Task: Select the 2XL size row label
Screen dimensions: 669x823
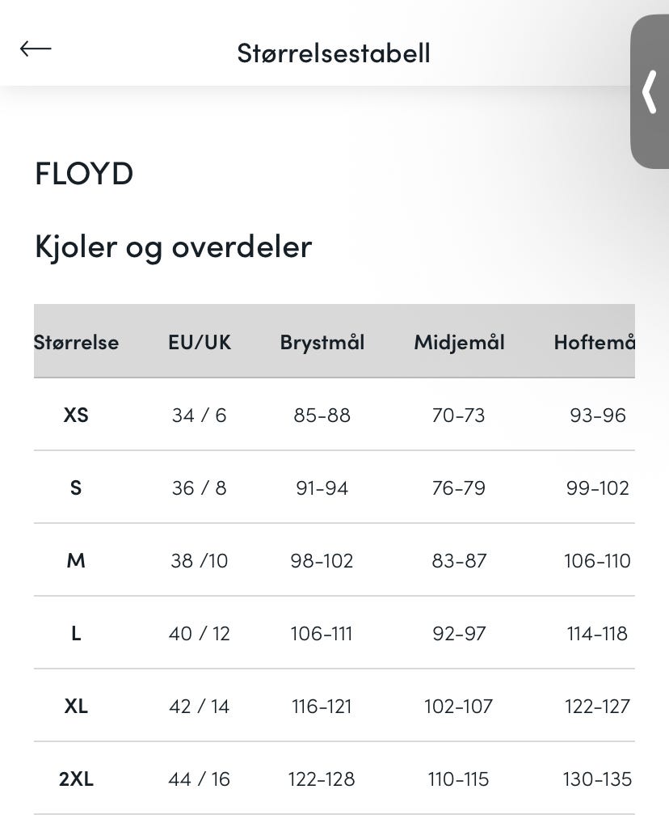Action: 76,779
